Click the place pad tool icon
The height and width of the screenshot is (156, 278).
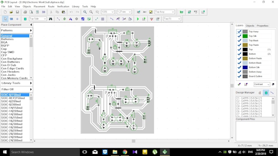point(64,19)
